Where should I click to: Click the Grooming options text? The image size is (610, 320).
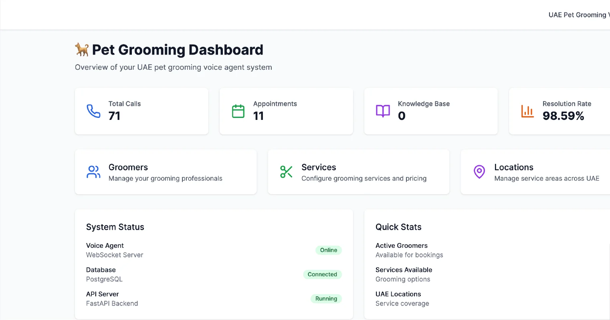403,279
